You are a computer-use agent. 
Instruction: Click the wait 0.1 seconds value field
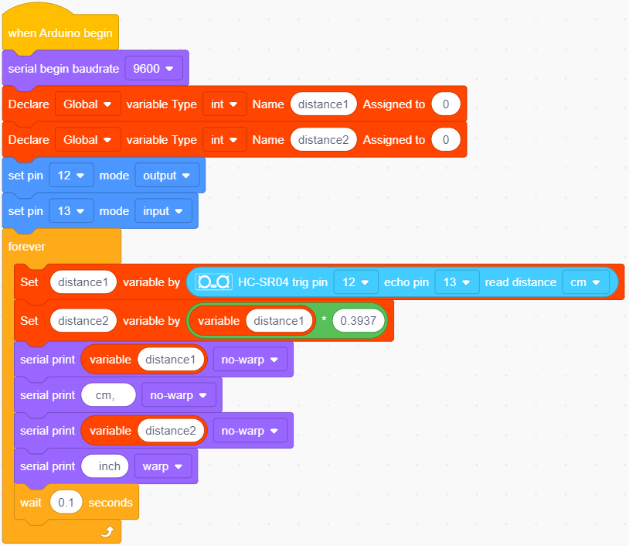tap(66, 502)
